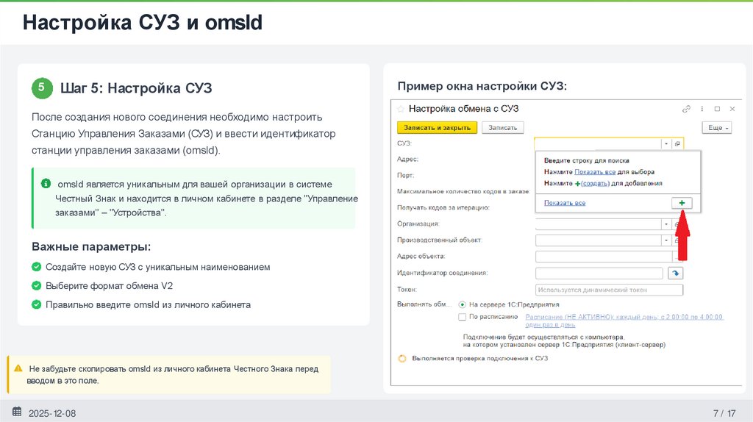Screen dimensions: 753x422
Task: Click the spinner icon before Выполняется проверка подключения
Action: pos(402,359)
